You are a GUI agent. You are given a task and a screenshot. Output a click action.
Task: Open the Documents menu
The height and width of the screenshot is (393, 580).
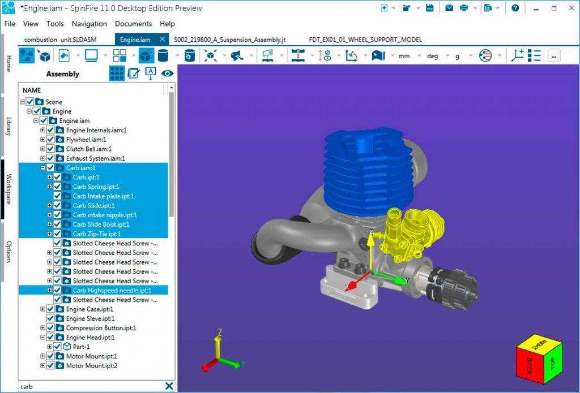[x=133, y=24]
